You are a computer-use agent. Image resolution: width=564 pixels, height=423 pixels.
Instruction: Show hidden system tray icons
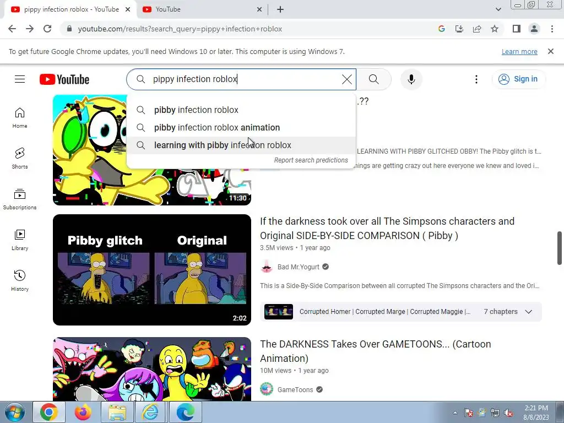[455, 413]
